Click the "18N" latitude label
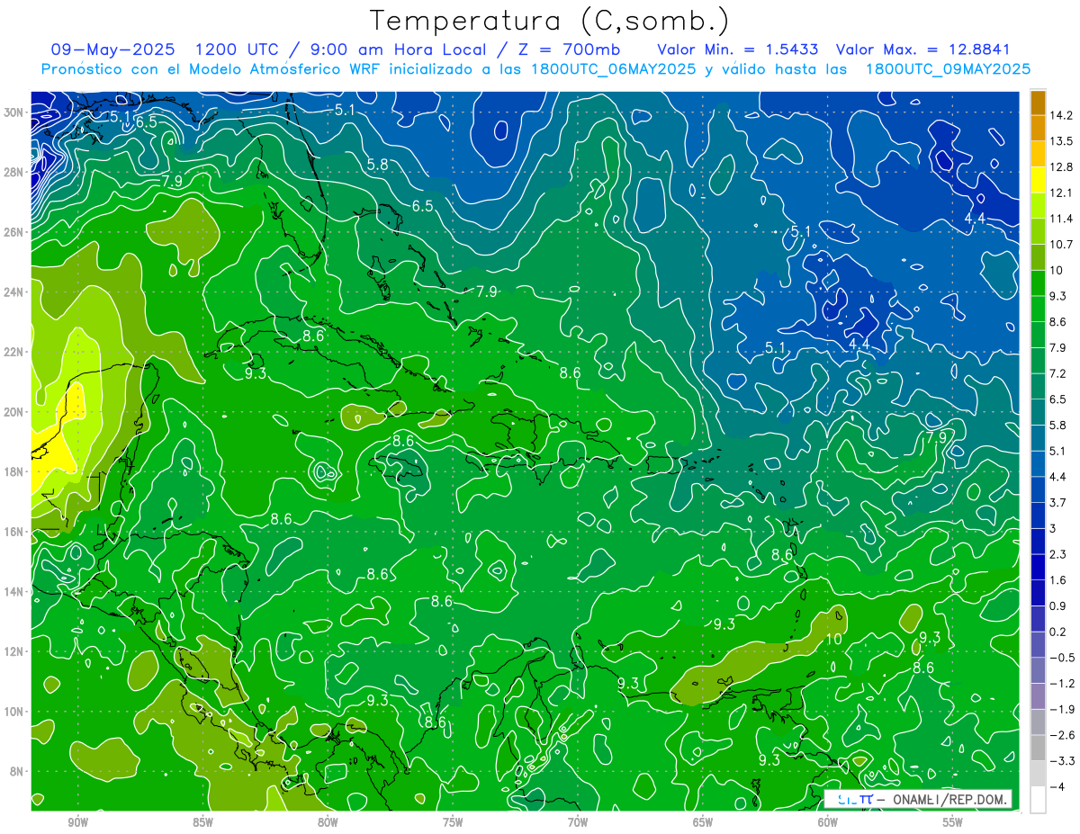The width and height of the screenshot is (1080, 834). [x=14, y=471]
